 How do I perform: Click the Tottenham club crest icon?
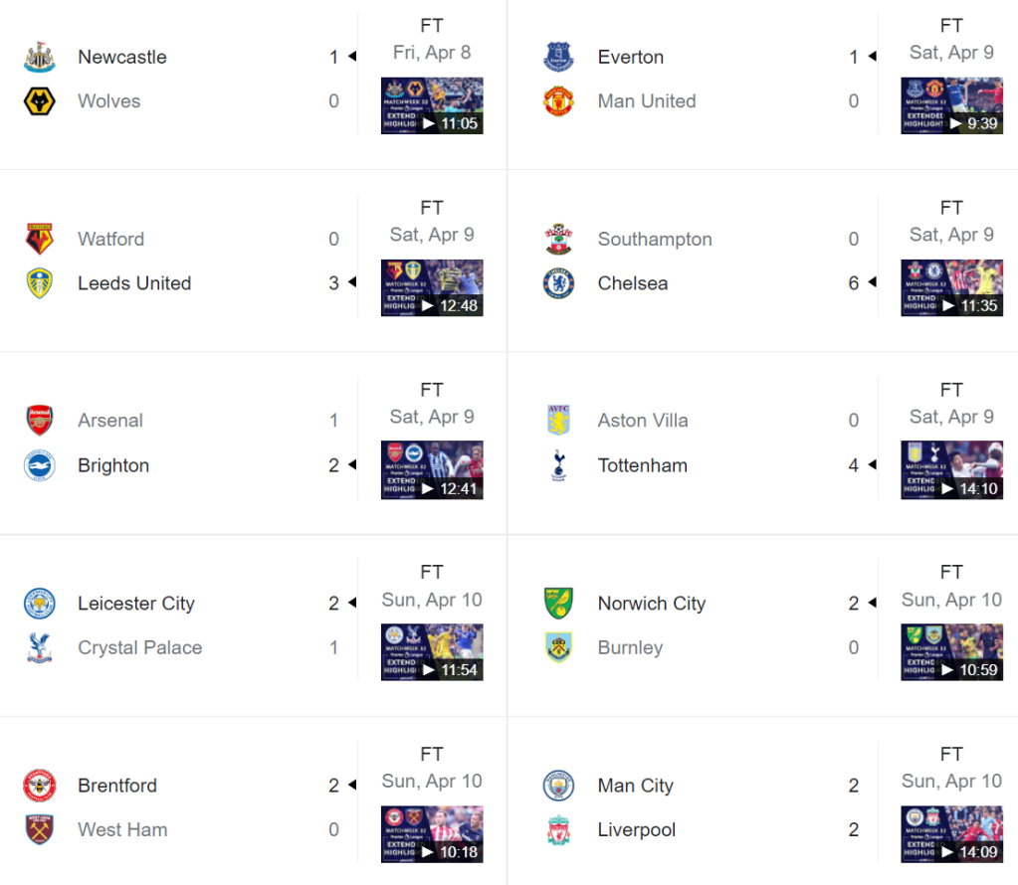[x=559, y=465]
